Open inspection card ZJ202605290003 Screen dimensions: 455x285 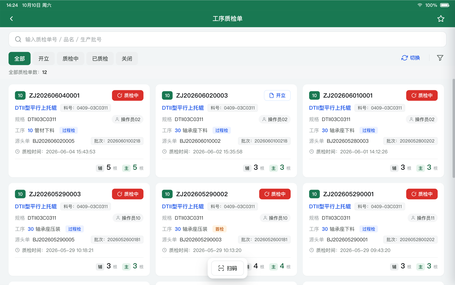pyautogui.click(x=79, y=229)
